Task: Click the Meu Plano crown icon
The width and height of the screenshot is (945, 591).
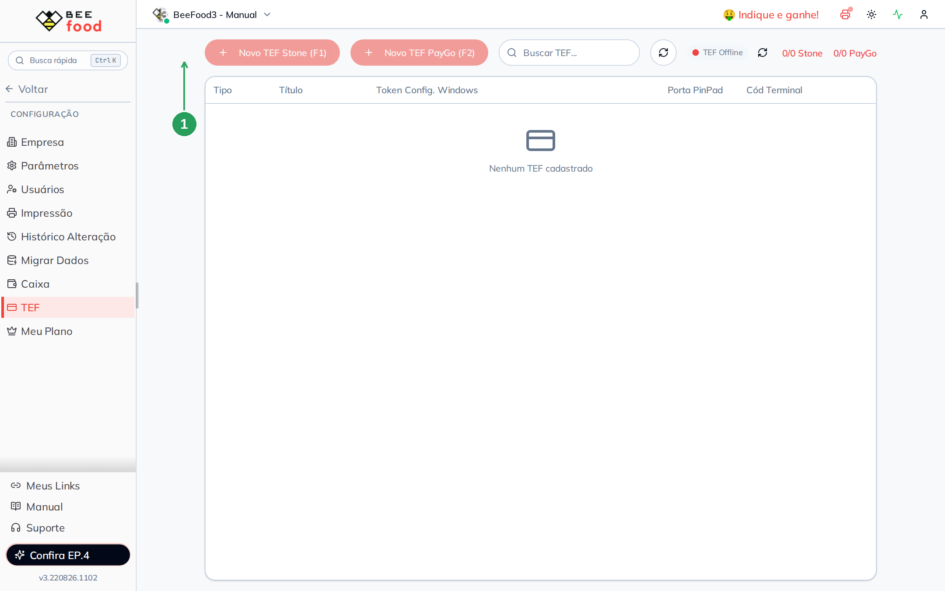Action: point(12,331)
